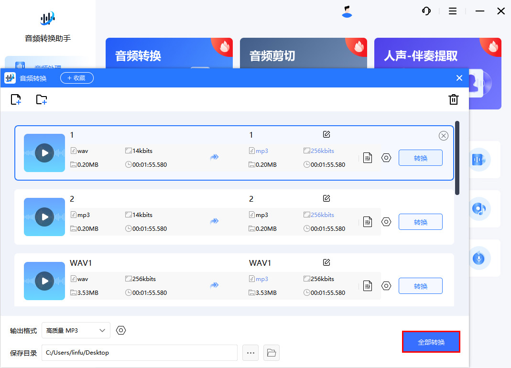Open parameter settings hexagon icon for file 1
The width and height of the screenshot is (511, 368).
pos(386,158)
